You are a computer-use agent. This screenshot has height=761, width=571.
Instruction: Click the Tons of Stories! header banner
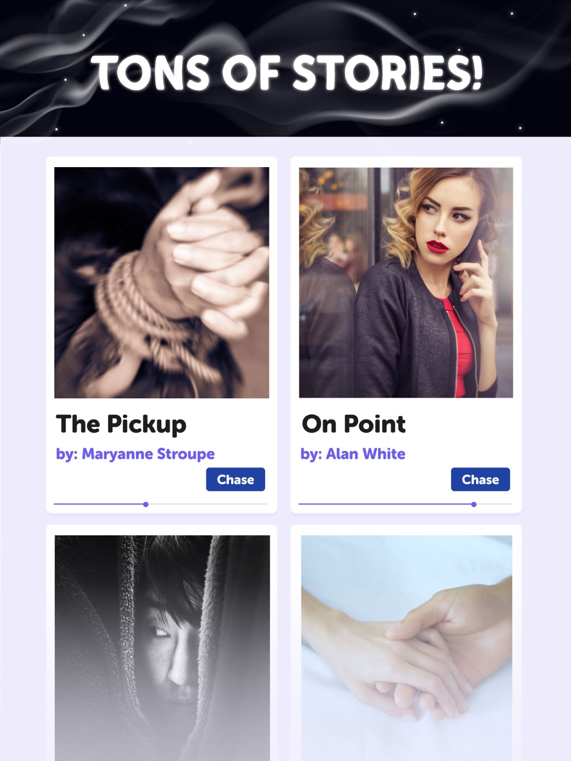coord(285,68)
